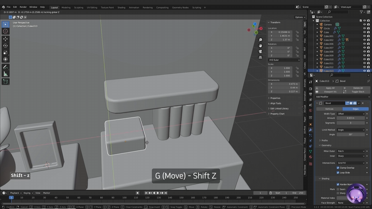
Task: Click the Blender logo menu icon
Action: [3, 7]
